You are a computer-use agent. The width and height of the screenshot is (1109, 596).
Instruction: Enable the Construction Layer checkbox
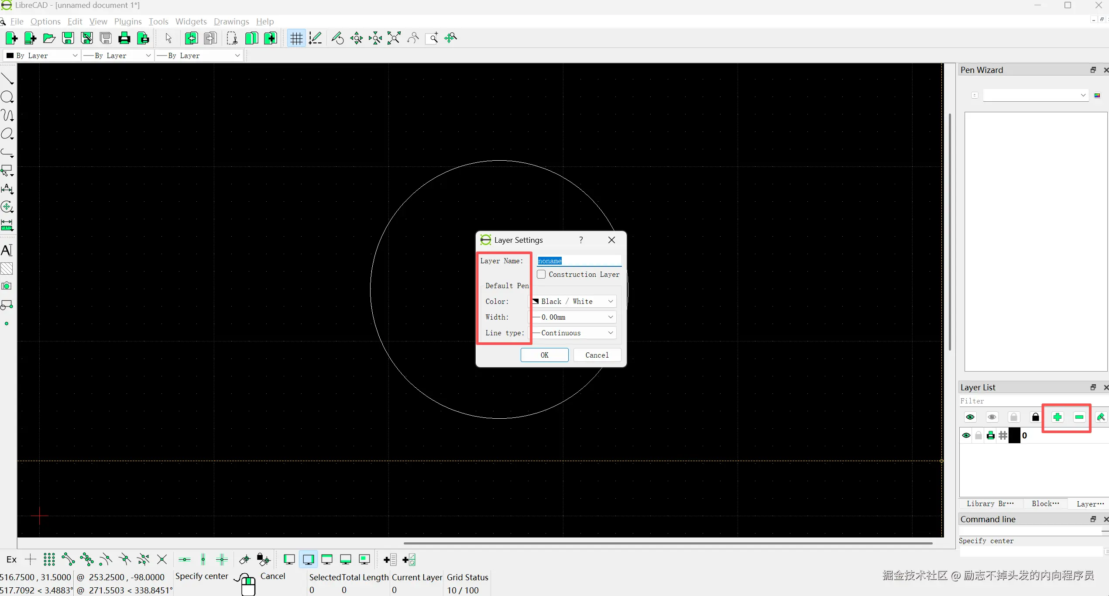(541, 274)
